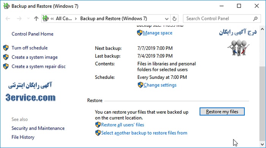Click the Files in libraries and personal folders text
Screen dimensions: 266x148
coord(166,67)
